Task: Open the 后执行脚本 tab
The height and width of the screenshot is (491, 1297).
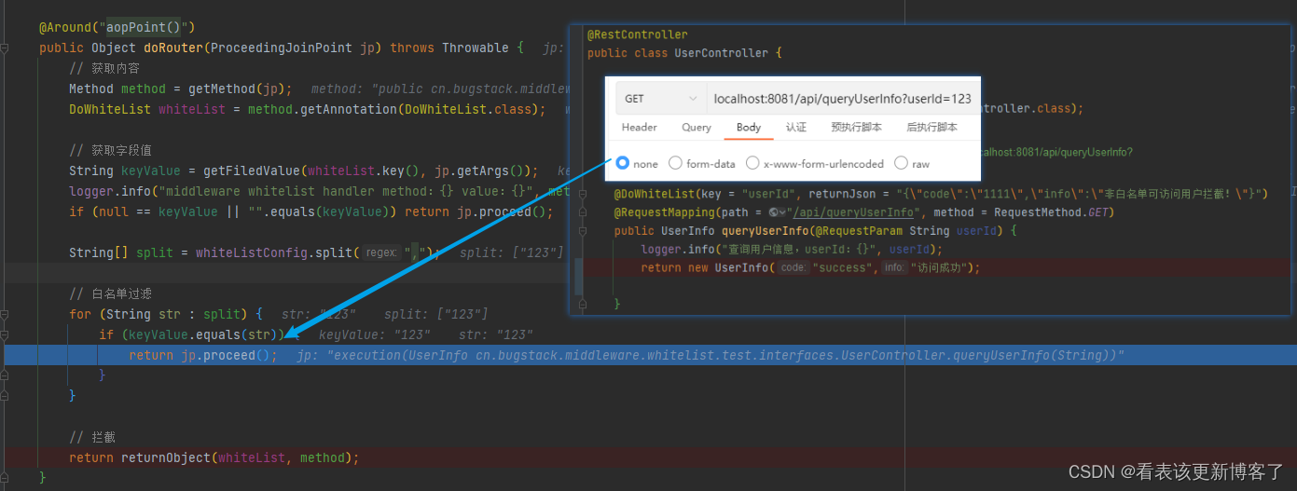Action: pos(932,128)
